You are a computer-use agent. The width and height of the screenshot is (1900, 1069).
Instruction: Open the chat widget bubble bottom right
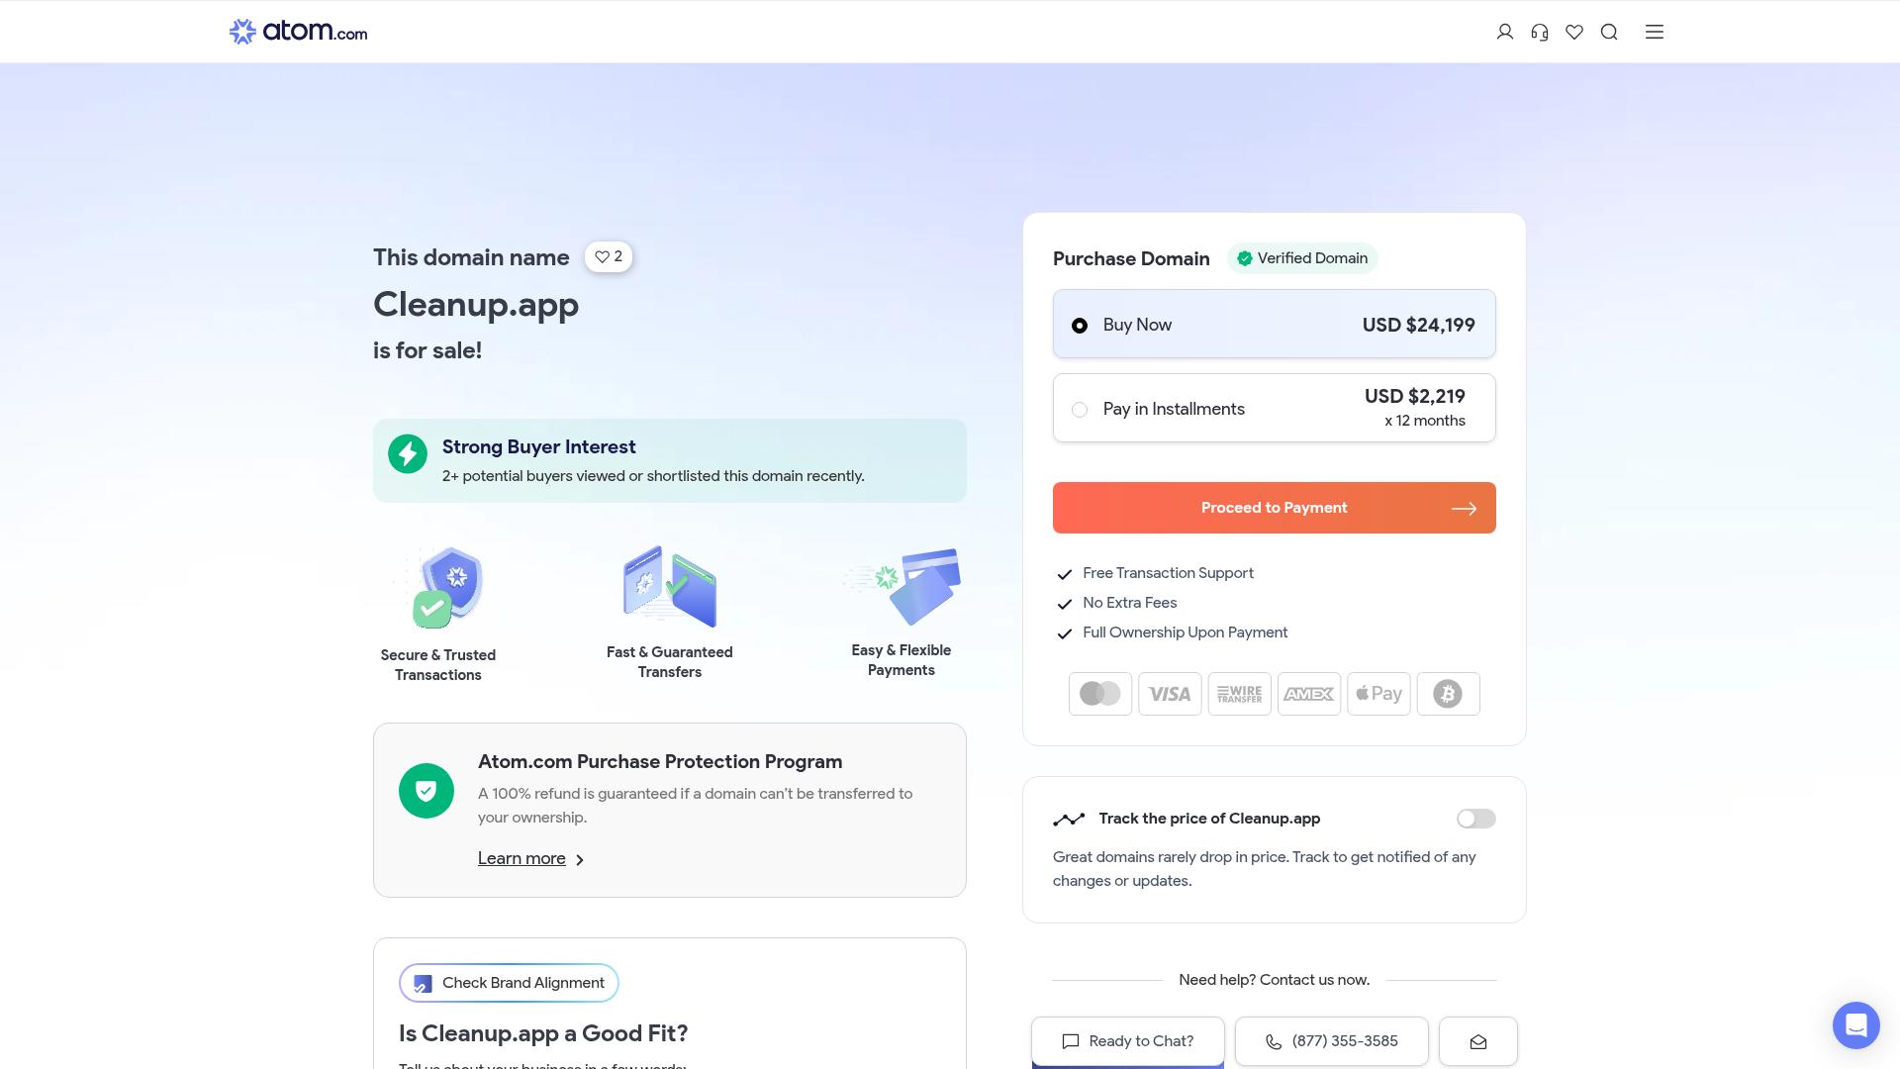tap(1855, 1025)
